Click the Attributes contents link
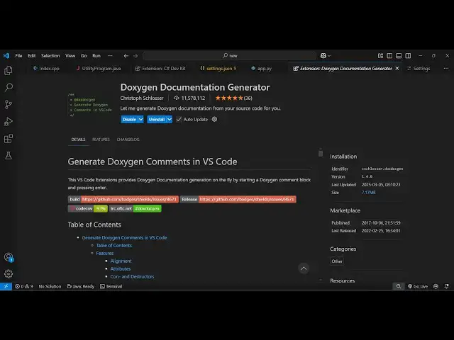 [121, 268]
